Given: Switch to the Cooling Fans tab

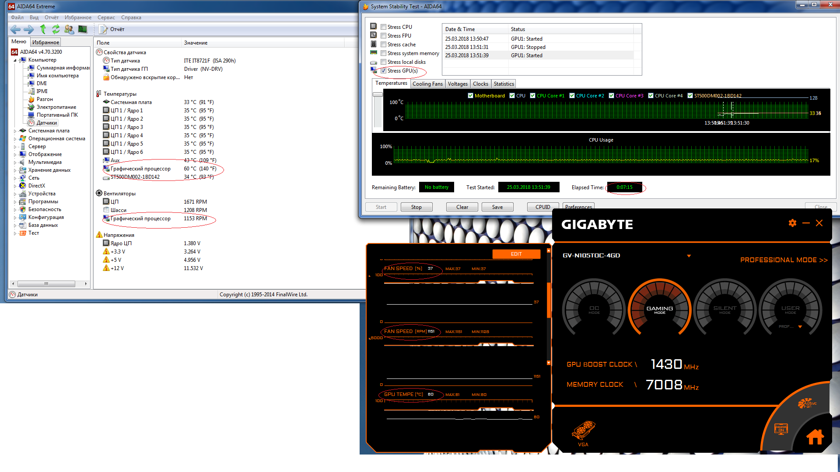Looking at the screenshot, I should (x=427, y=84).
